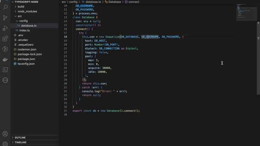This screenshot has height=146, width=260.
Task: Click 'logging: false' on line 22
Action: click(x=96, y=52)
